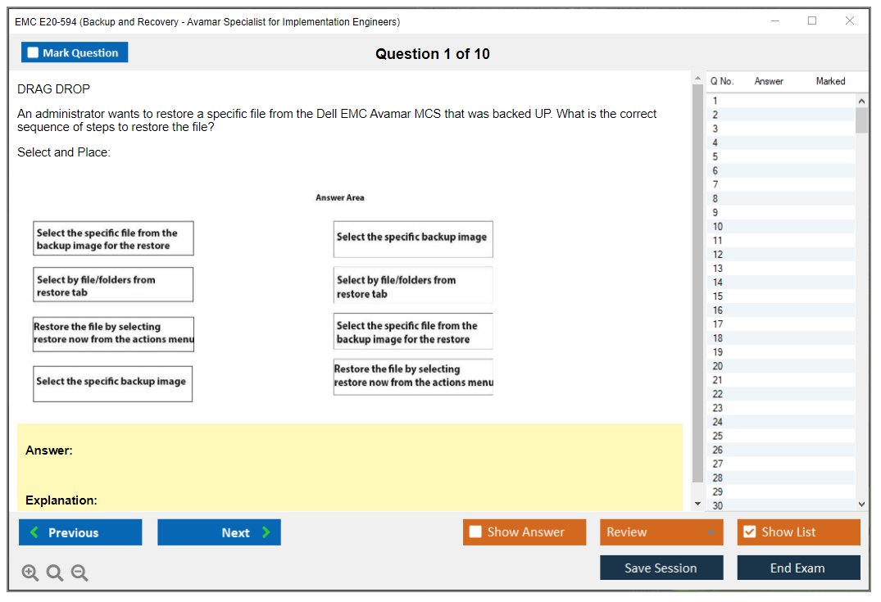Click the reset zoom magnifier icon
The width and height of the screenshot is (881, 602).
click(x=55, y=573)
